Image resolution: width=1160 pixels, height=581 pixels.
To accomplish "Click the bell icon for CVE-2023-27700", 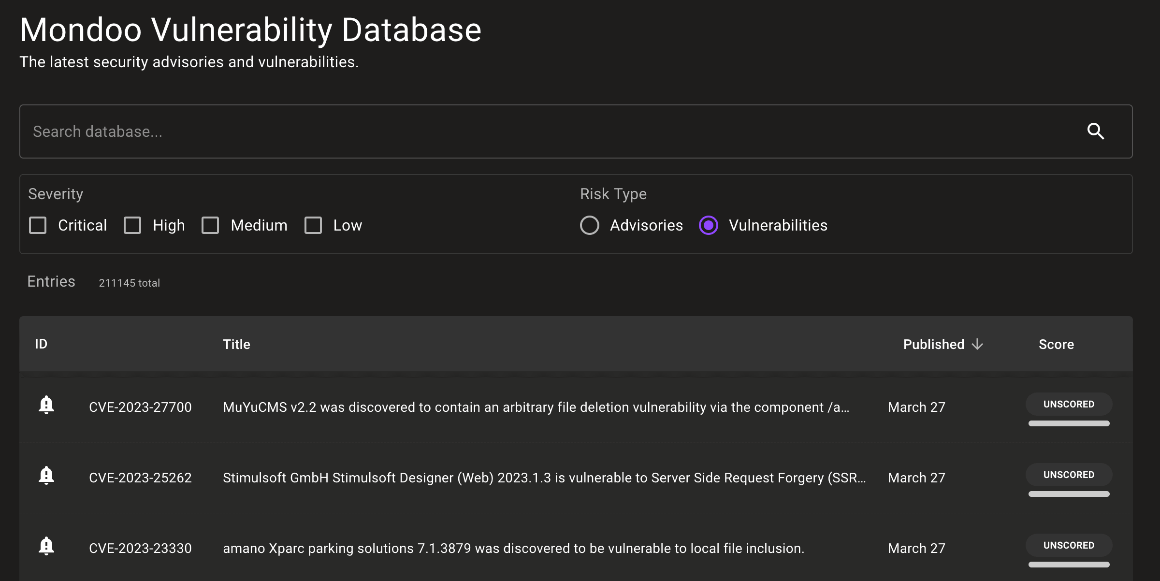I will pyautogui.click(x=46, y=405).
